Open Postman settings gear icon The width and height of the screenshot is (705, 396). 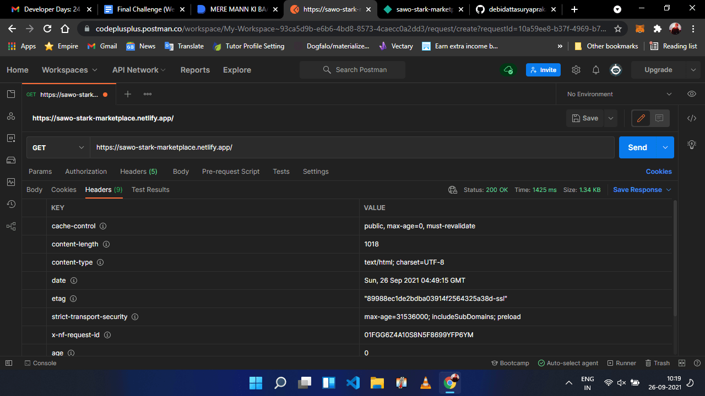coord(576,70)
